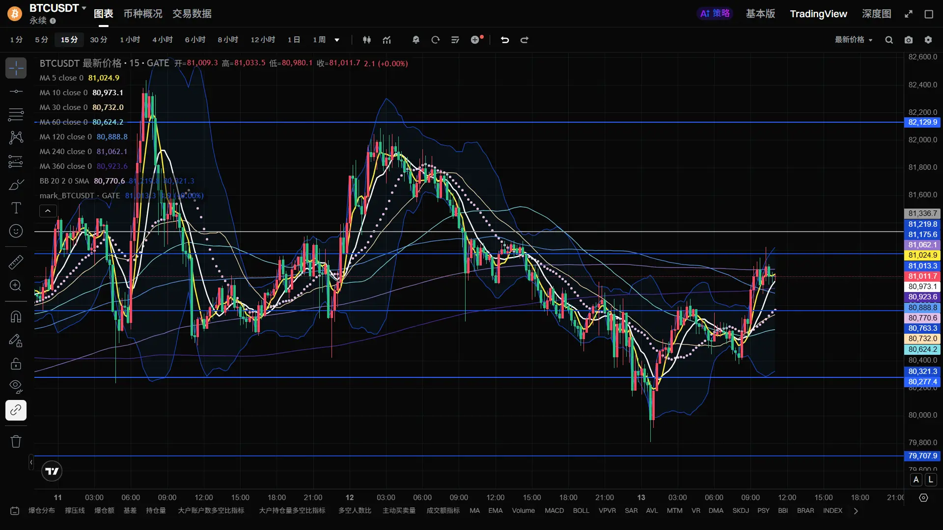Click the 82,129.9 price line label
Image resolution: width=943 pixels, height=530 pixels.
922,122
